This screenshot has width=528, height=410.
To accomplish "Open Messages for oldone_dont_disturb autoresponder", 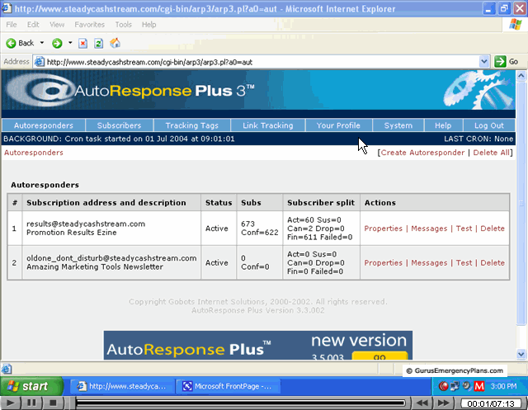I will (x=429, y=262).
